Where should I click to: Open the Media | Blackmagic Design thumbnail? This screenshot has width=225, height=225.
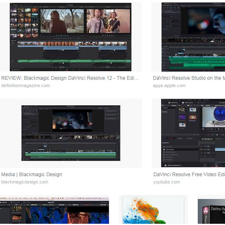71,133
